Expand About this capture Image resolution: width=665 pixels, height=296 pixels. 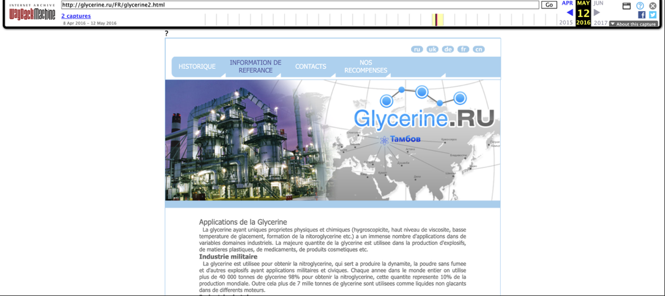(x=633, y=24)
